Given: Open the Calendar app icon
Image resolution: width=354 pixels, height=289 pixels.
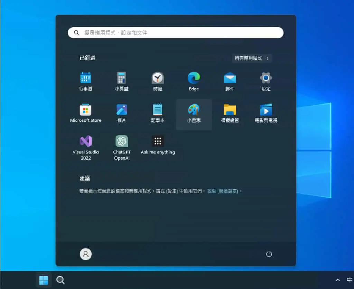Looking at the screenshot, I should 86,82.
